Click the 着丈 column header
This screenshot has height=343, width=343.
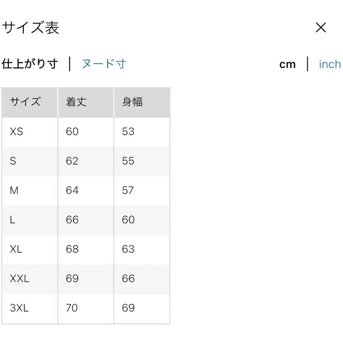(x=75, y=102)
